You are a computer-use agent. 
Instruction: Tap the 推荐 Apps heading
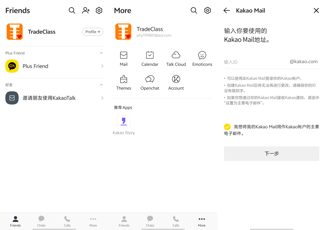pyautogui.click(x=123, y=107)
